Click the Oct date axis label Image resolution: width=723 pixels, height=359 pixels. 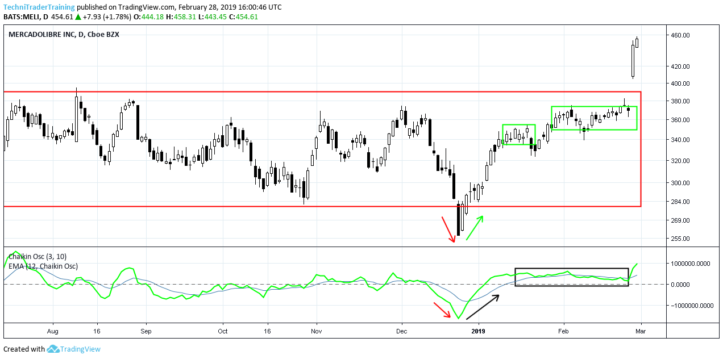223,331
